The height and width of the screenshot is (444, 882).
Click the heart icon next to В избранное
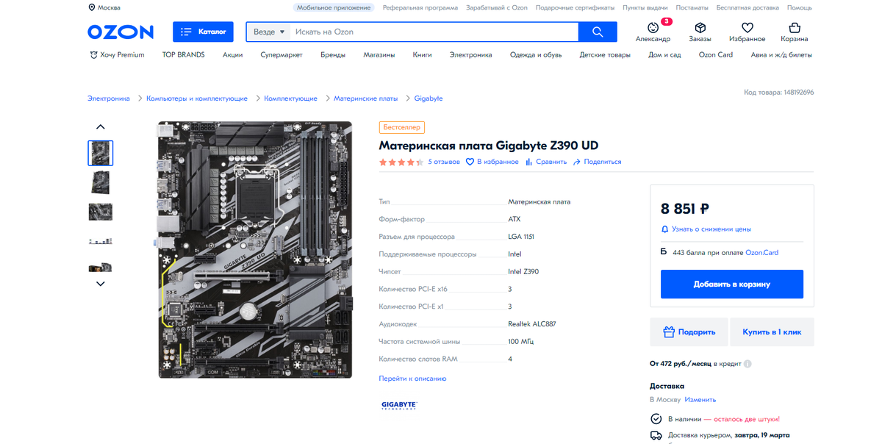[470, 162]
